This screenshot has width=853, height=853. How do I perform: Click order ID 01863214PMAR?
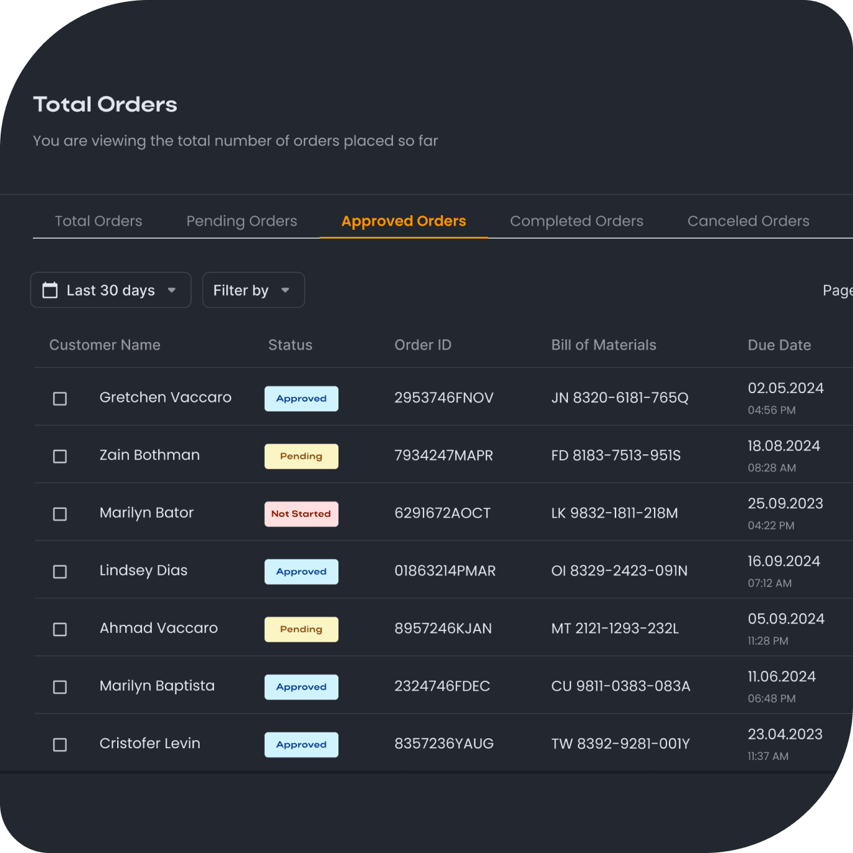coord(445,571)
